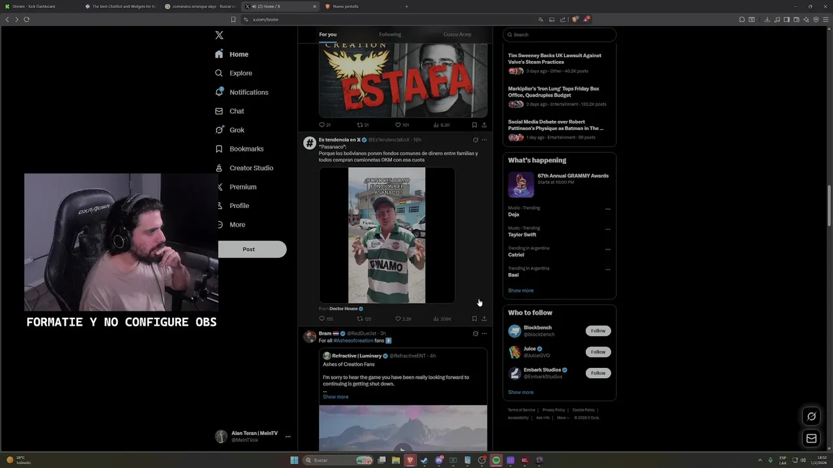
Task: Follow Blockbench
Action: pyautogui.click(x=598, y=331)
